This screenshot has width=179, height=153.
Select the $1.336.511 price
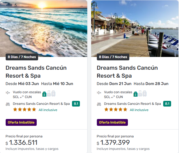pos(23,143)
